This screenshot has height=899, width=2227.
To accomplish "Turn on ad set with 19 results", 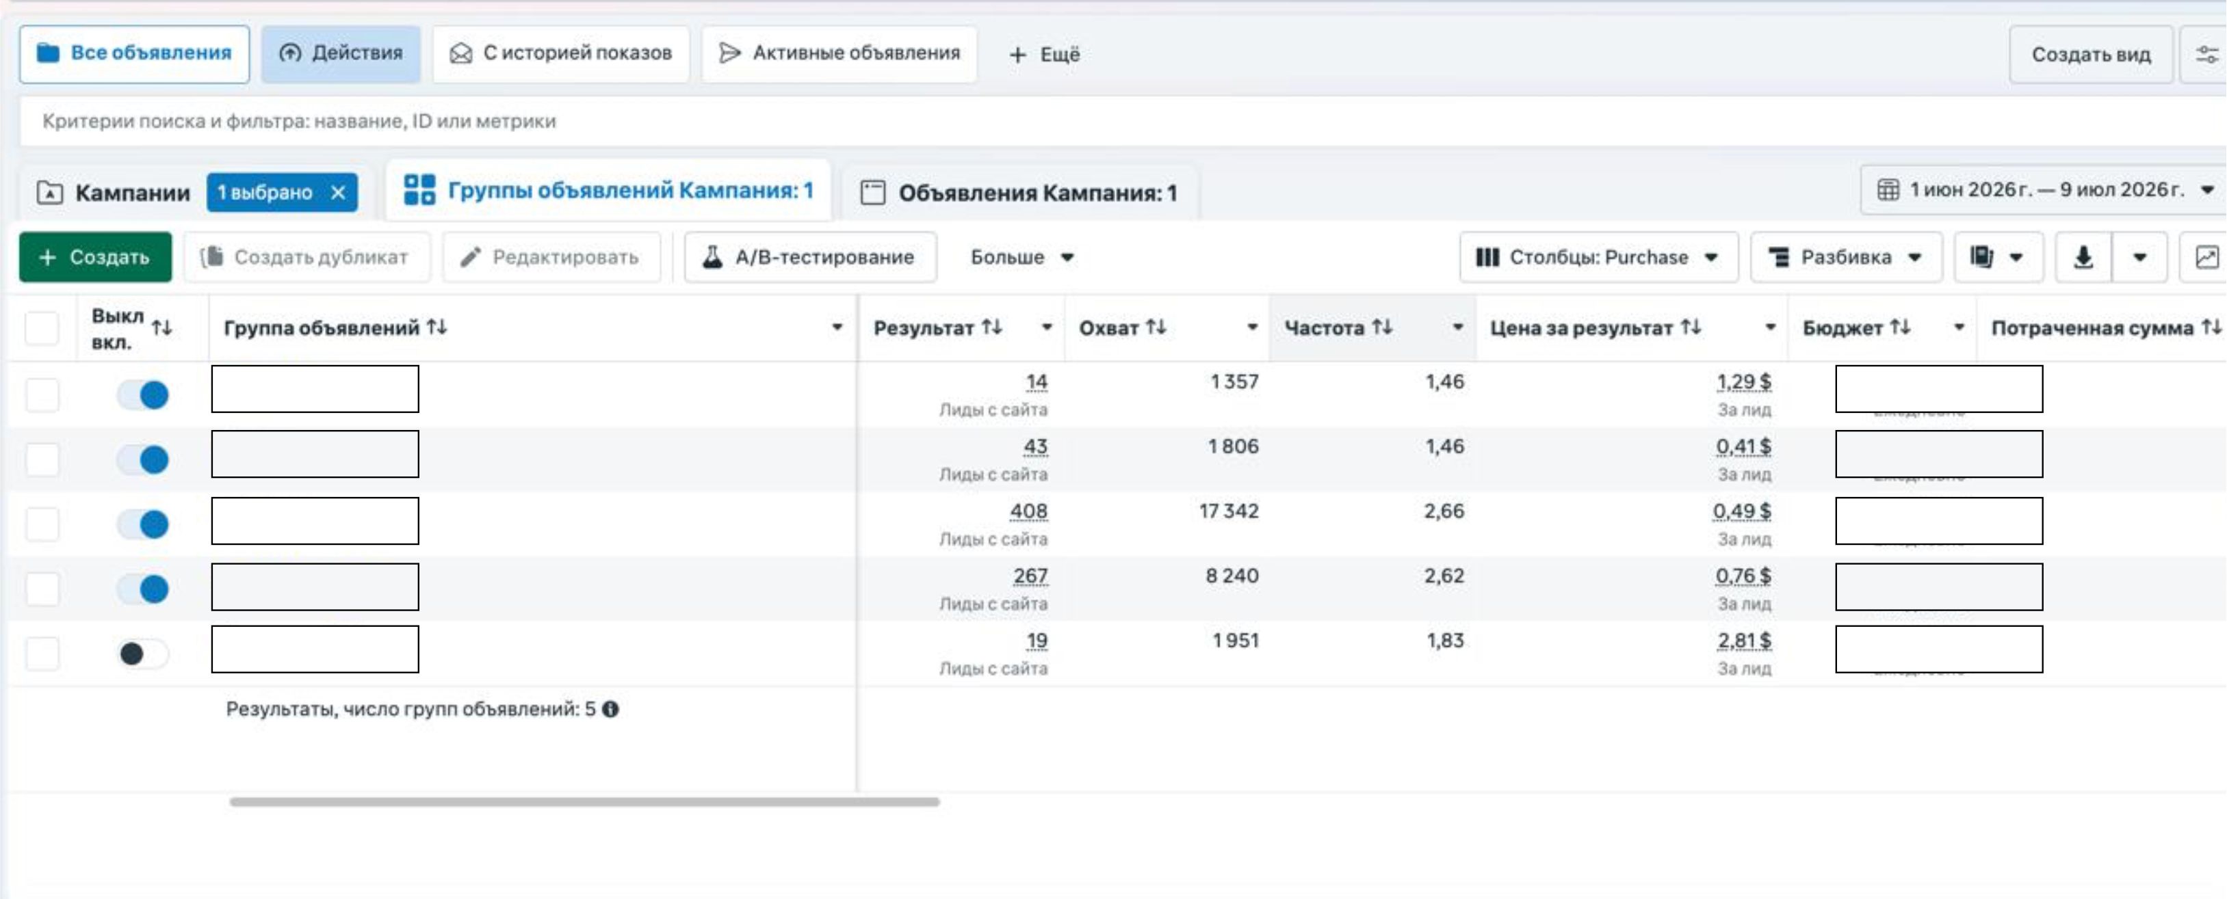I will [144, 654].
